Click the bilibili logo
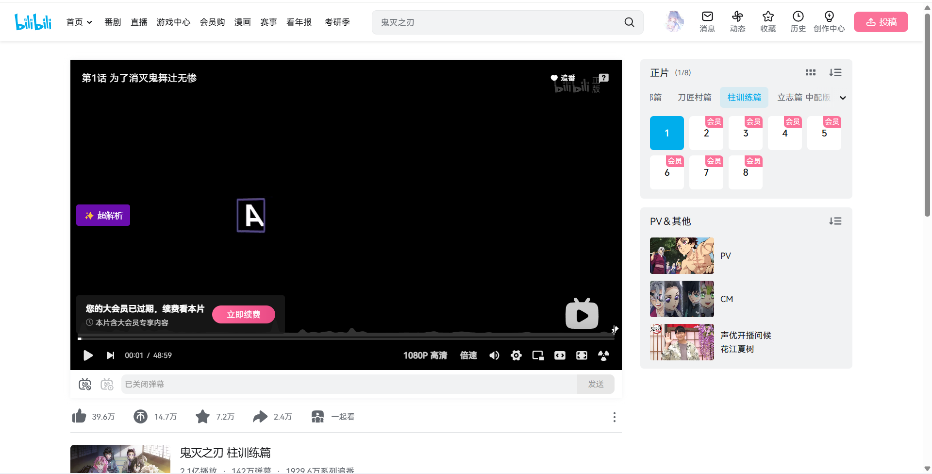 pyautogui.click(x=33, y=22)
